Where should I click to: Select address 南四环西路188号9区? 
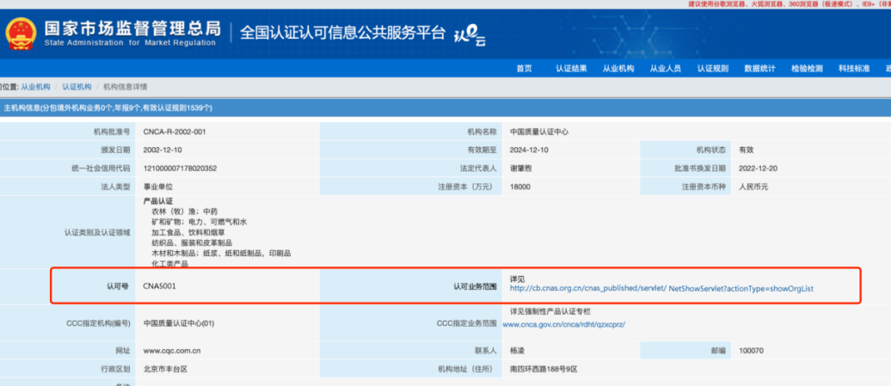pos(544,369)
